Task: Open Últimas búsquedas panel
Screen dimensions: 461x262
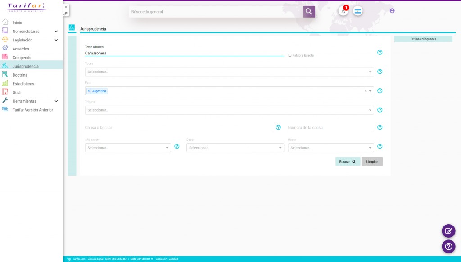Action: 423,39
